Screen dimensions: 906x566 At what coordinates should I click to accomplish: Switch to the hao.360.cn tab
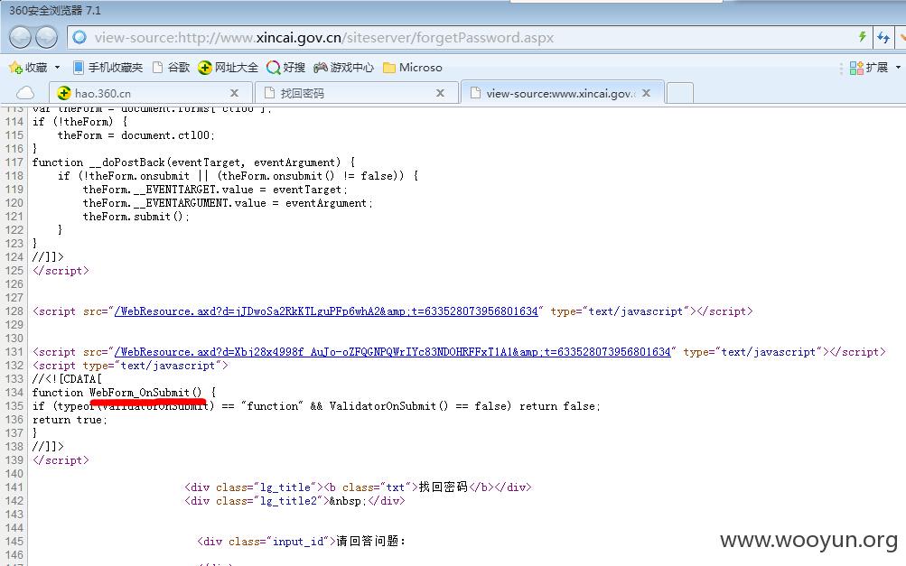pyautogui.click(x=150, y=93)
